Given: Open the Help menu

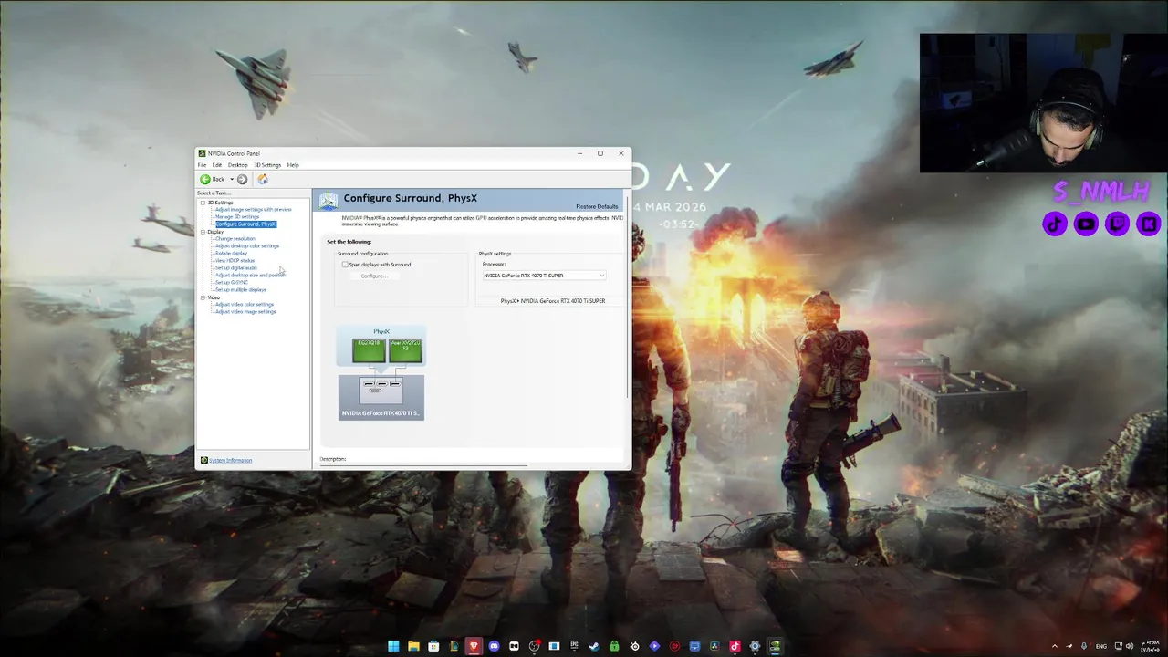Looking at the screenshot, I should tap(293, 165).
